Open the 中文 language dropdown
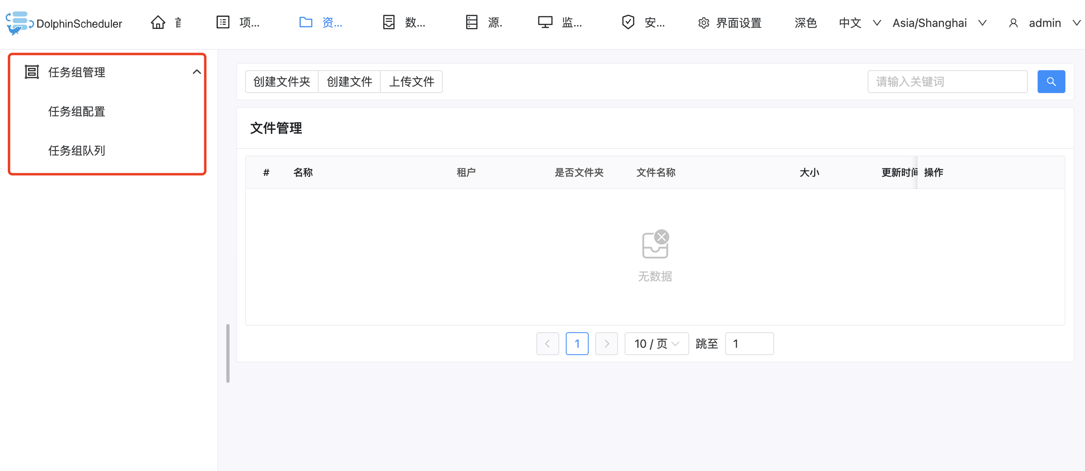1085x471 pixels. 859,23
